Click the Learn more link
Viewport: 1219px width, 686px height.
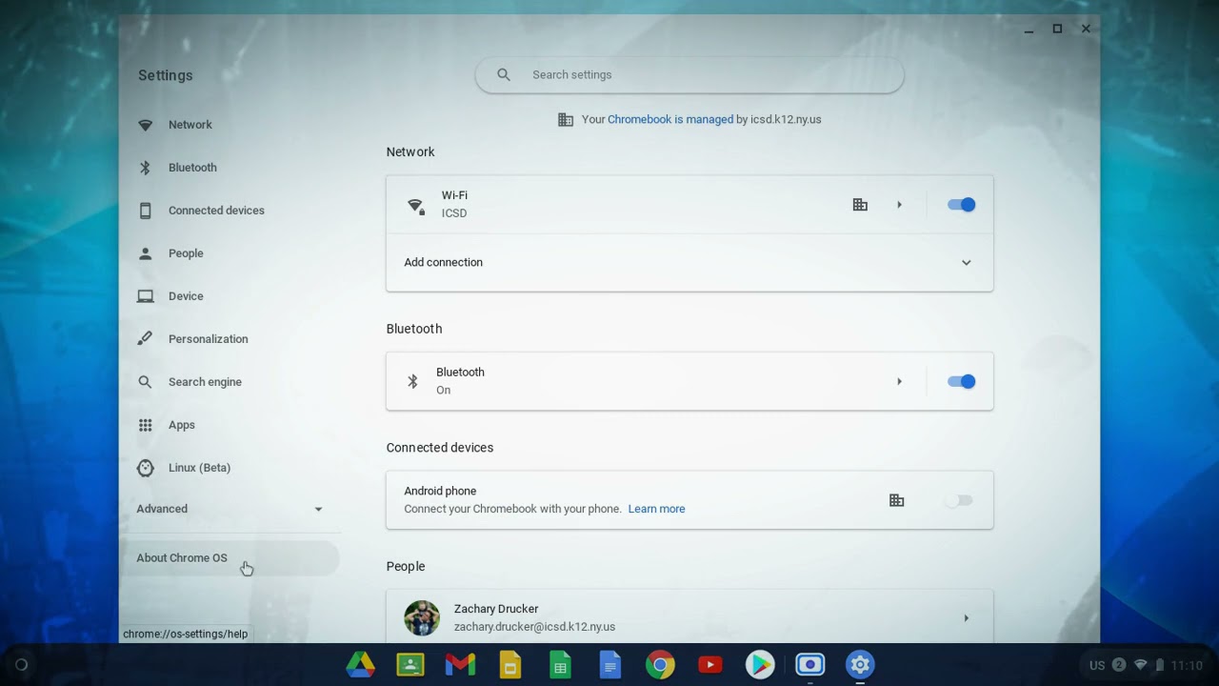pyautogui.click(x=656, y=509)
